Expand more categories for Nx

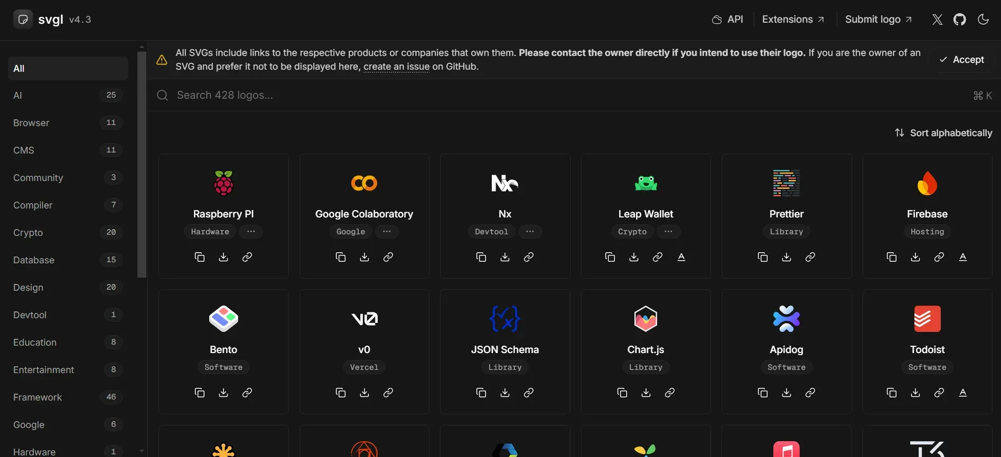coord(530,232)
